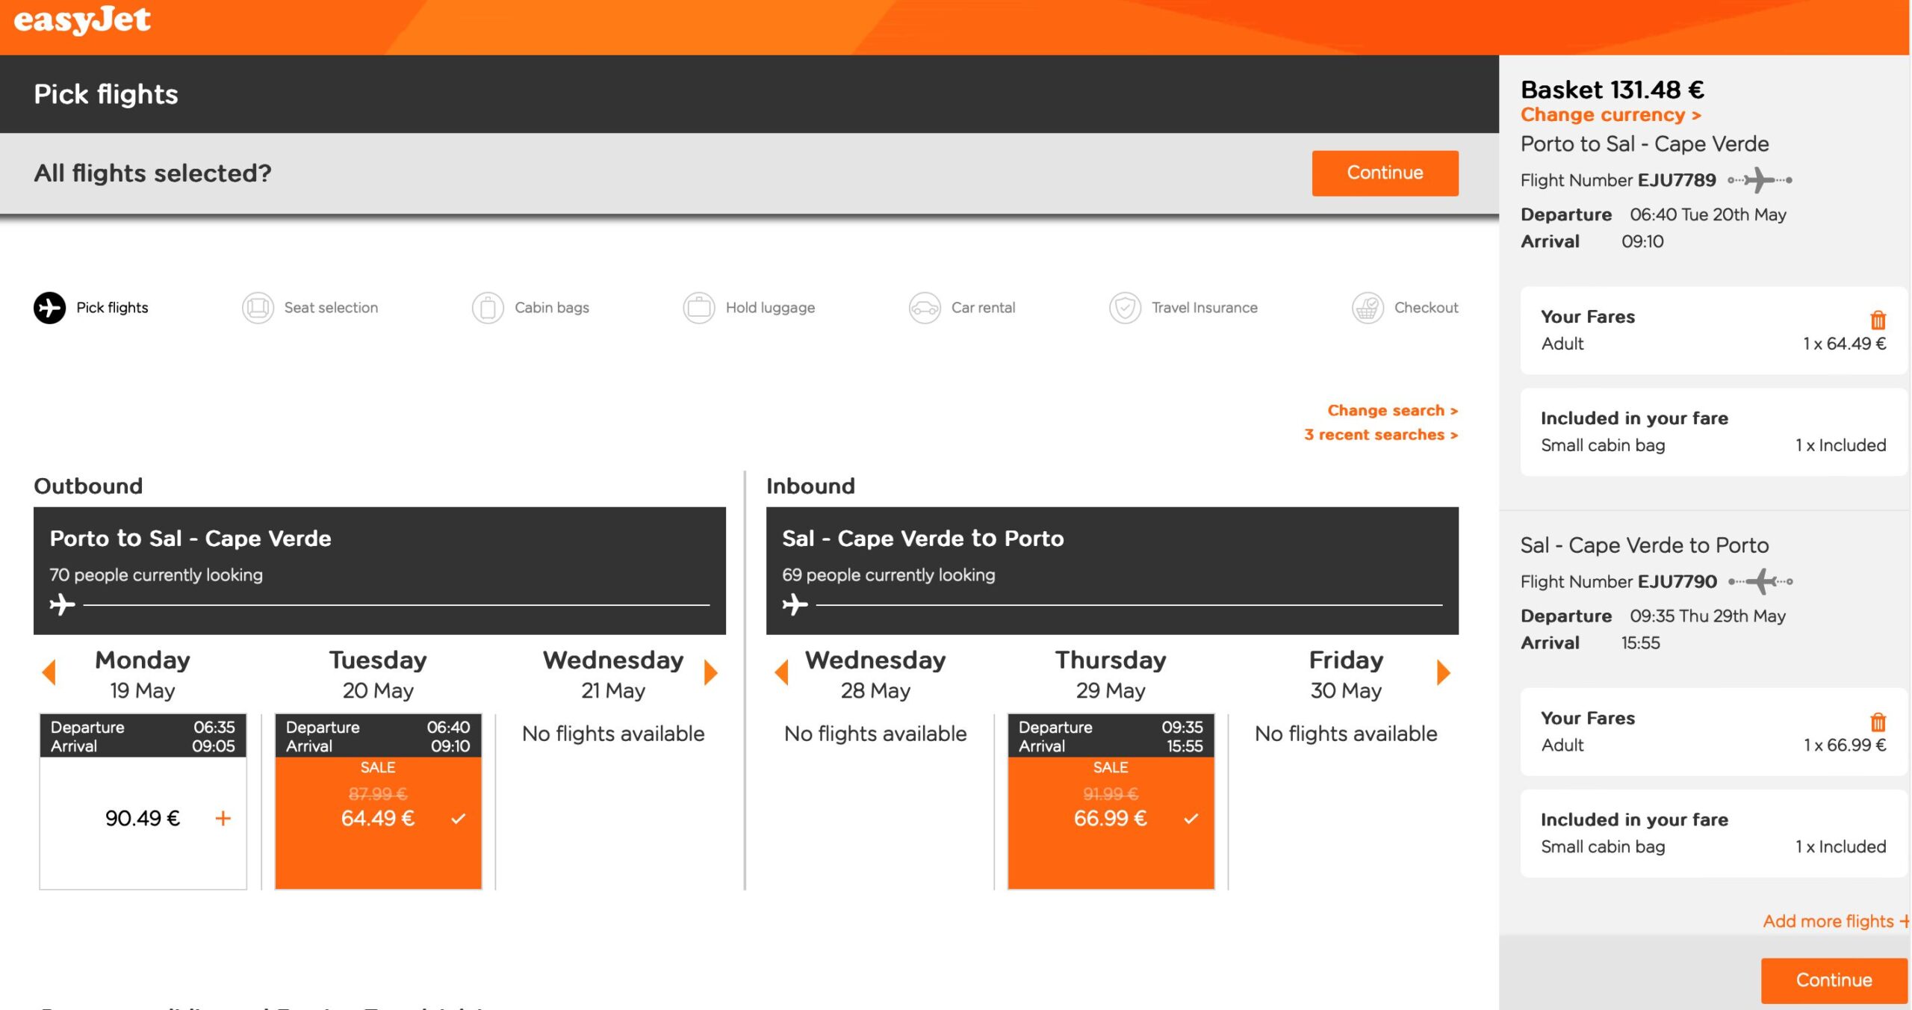This screenshot has height=1010, width=1912.
Task: Click '70 people currently looking' text
Action: click(156, 575)
